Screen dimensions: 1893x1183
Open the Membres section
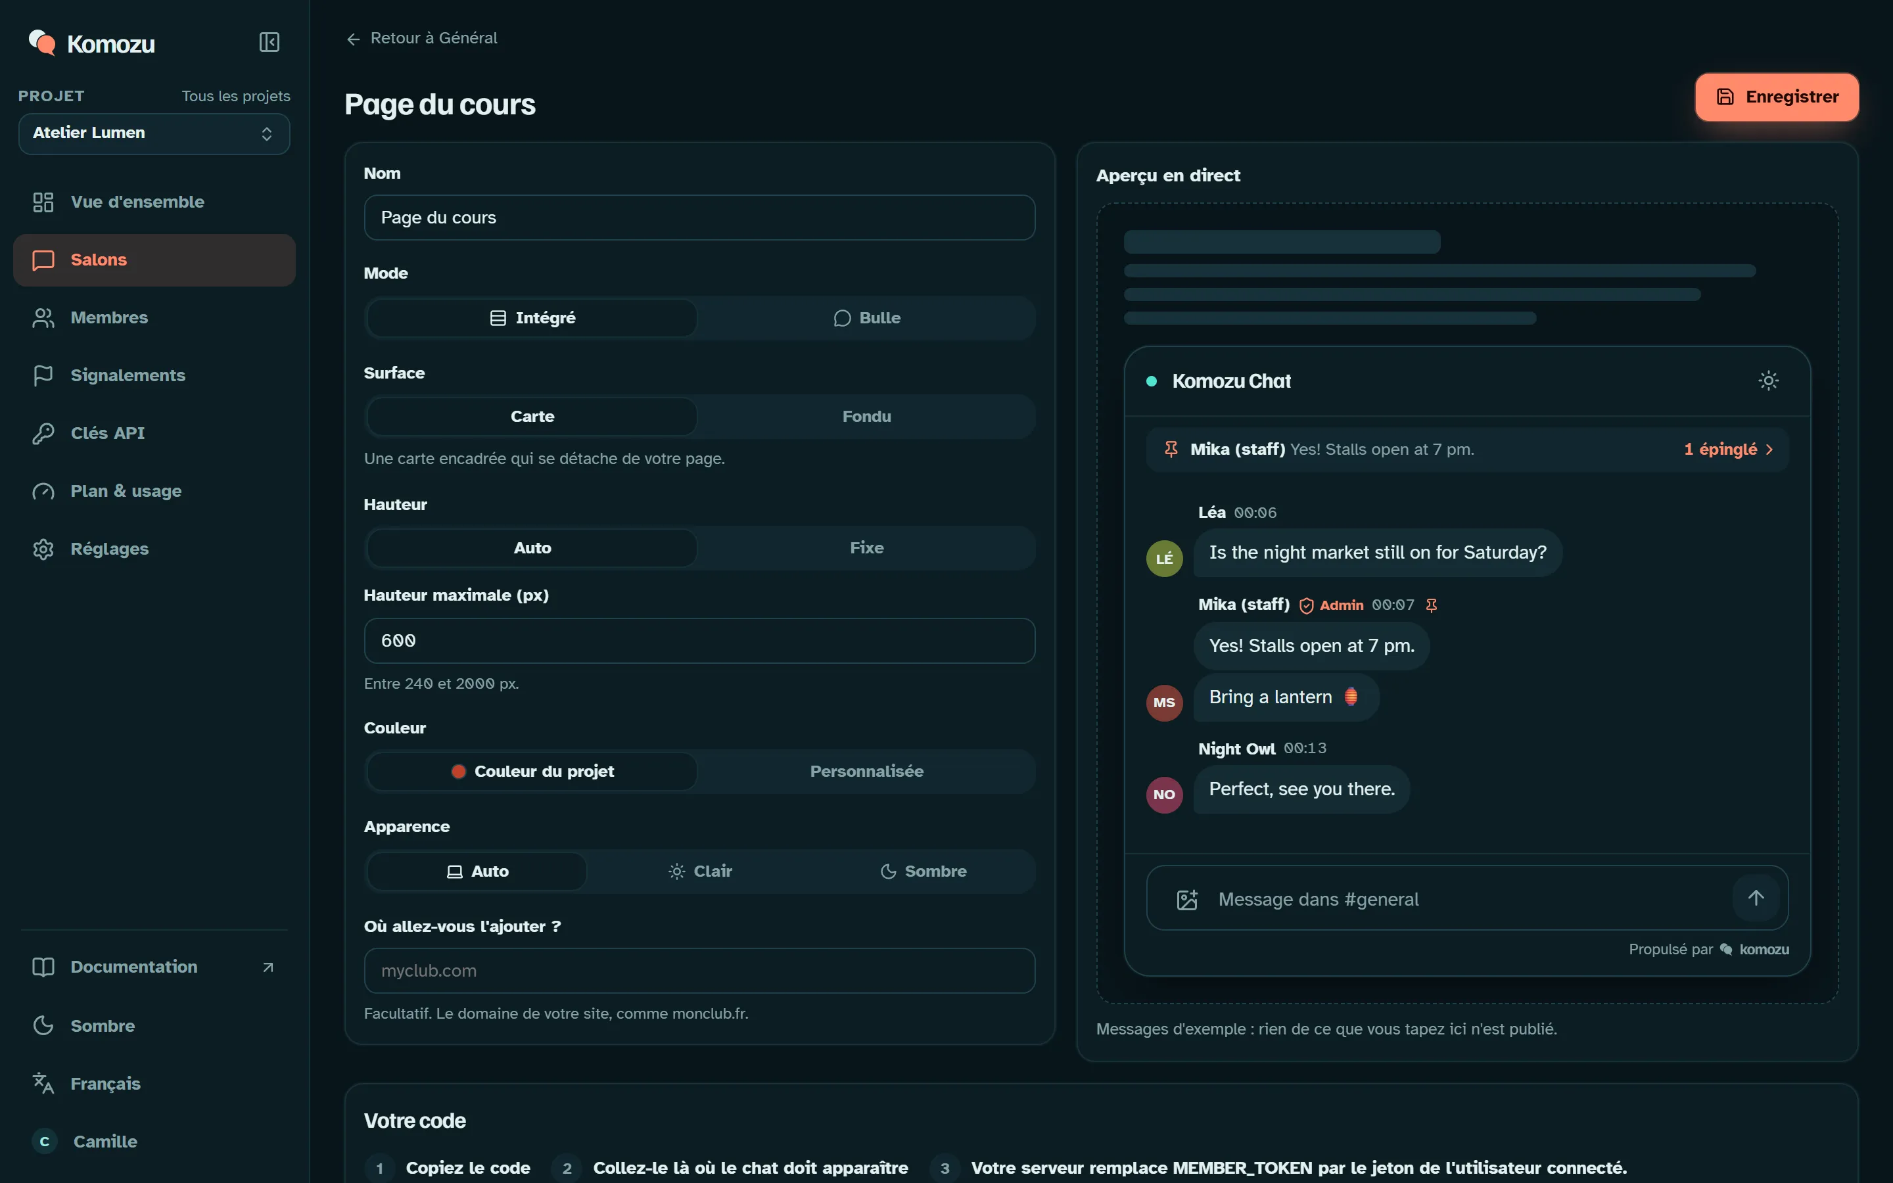154,317
